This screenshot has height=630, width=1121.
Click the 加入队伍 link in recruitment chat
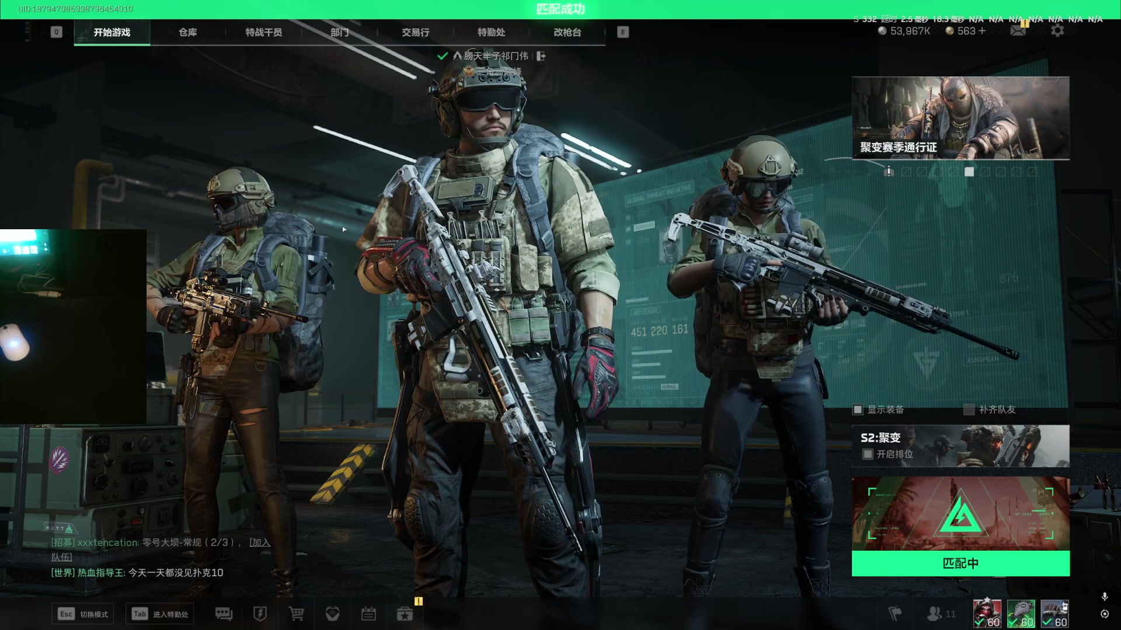(x=260, y=542)
